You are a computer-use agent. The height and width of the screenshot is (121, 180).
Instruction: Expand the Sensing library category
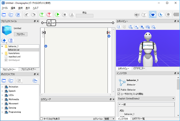(2, 108)
